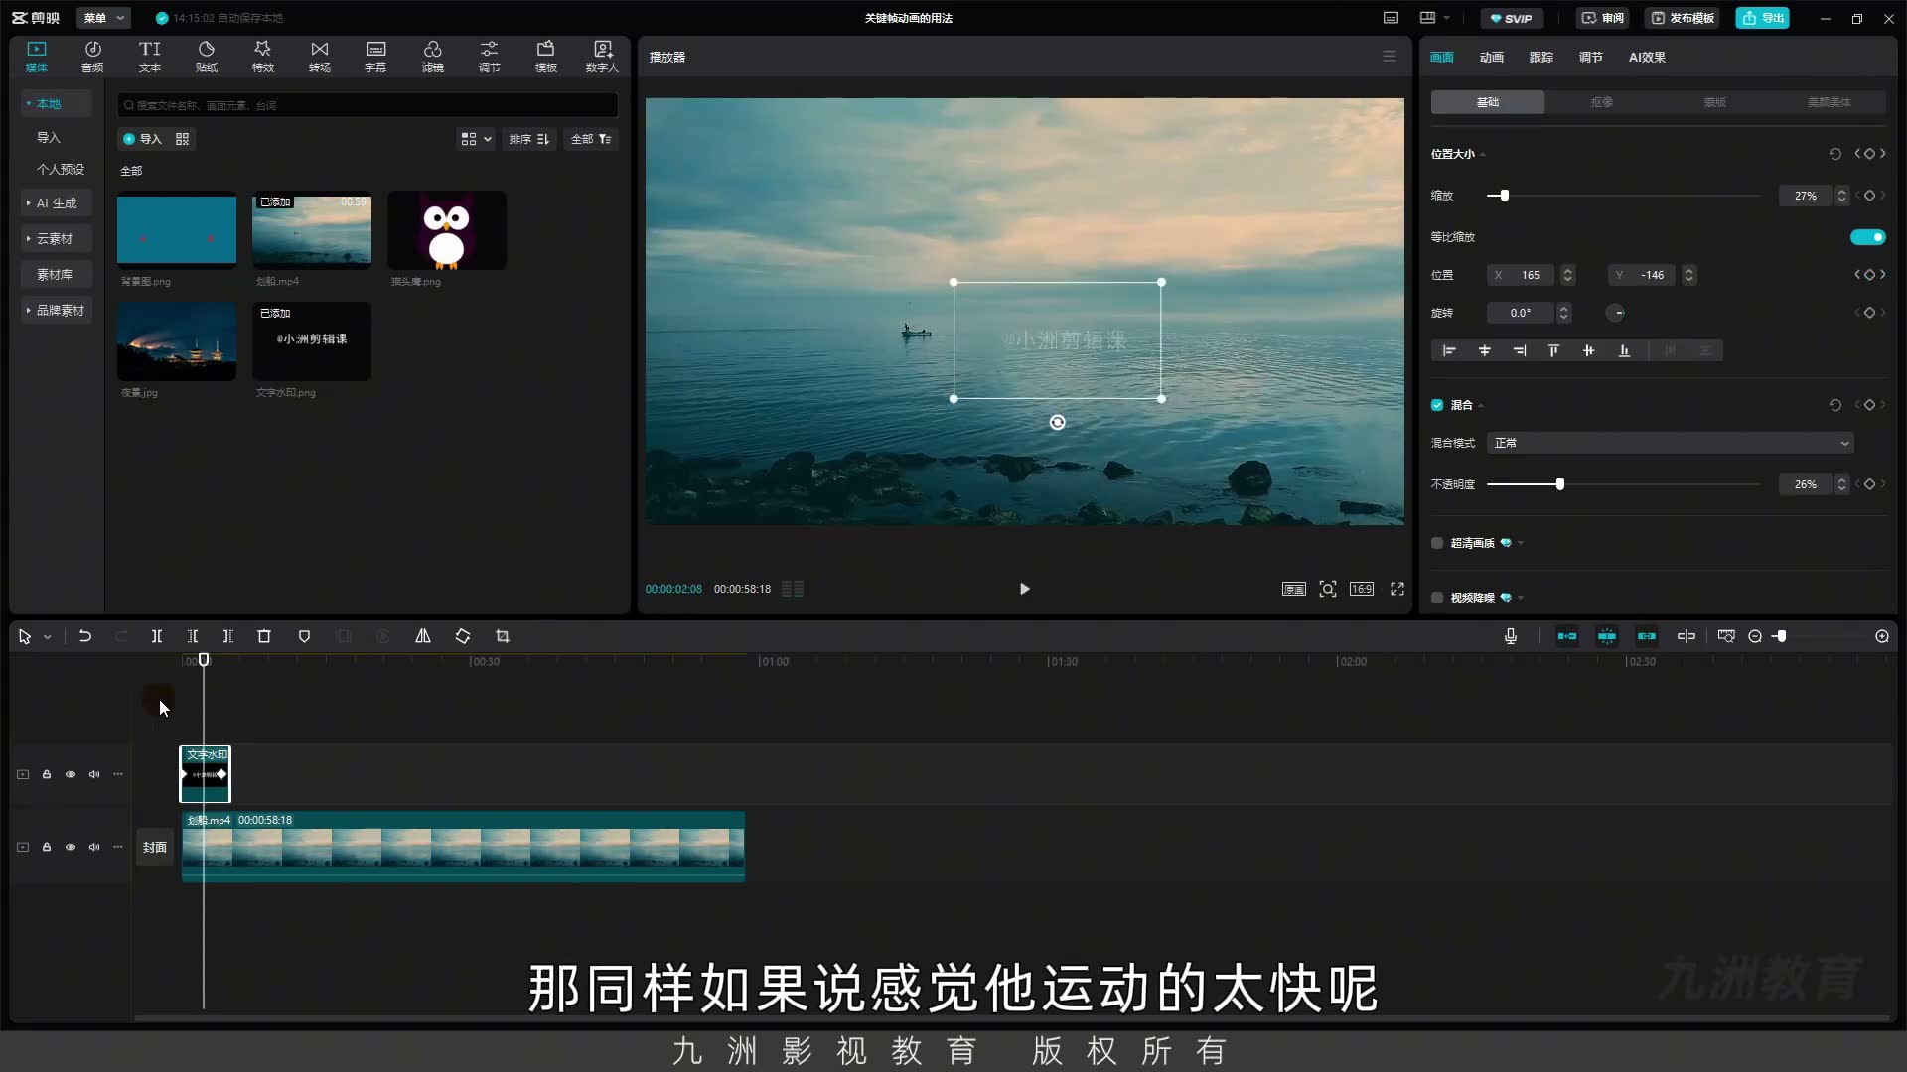1907x1072 pixels.
Task: Expand the 云素材 sidebar item
Action: 57,238
